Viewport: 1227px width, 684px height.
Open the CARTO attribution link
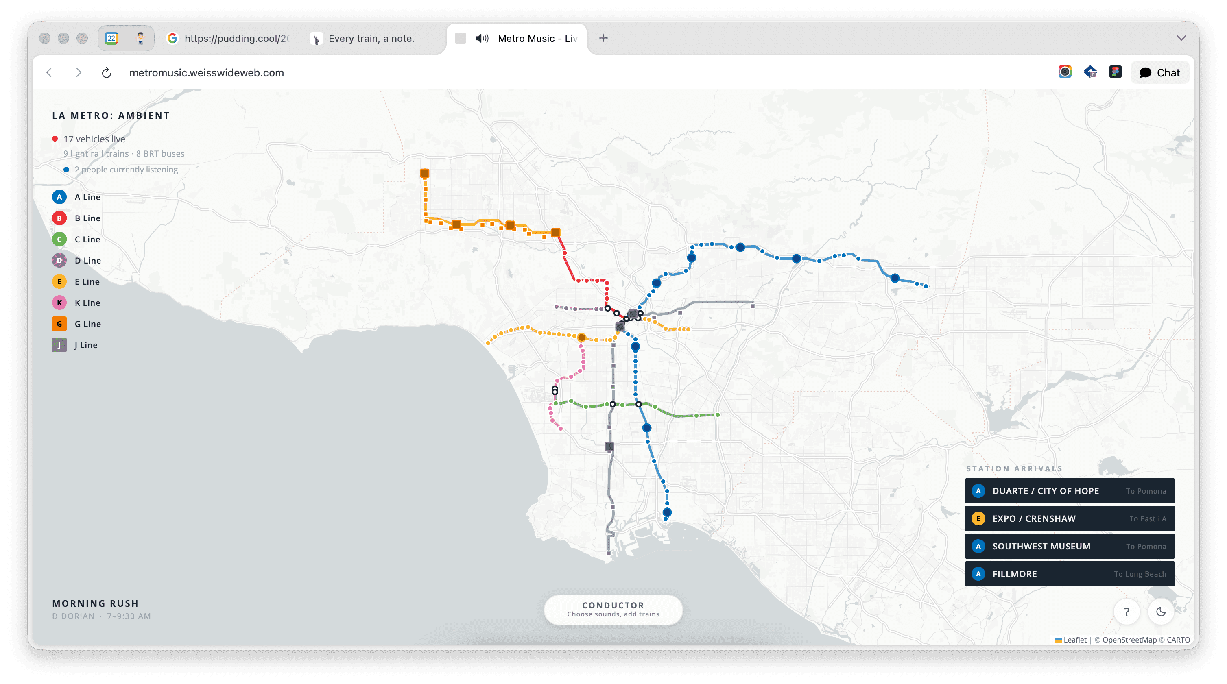(x=1179, y=640)
